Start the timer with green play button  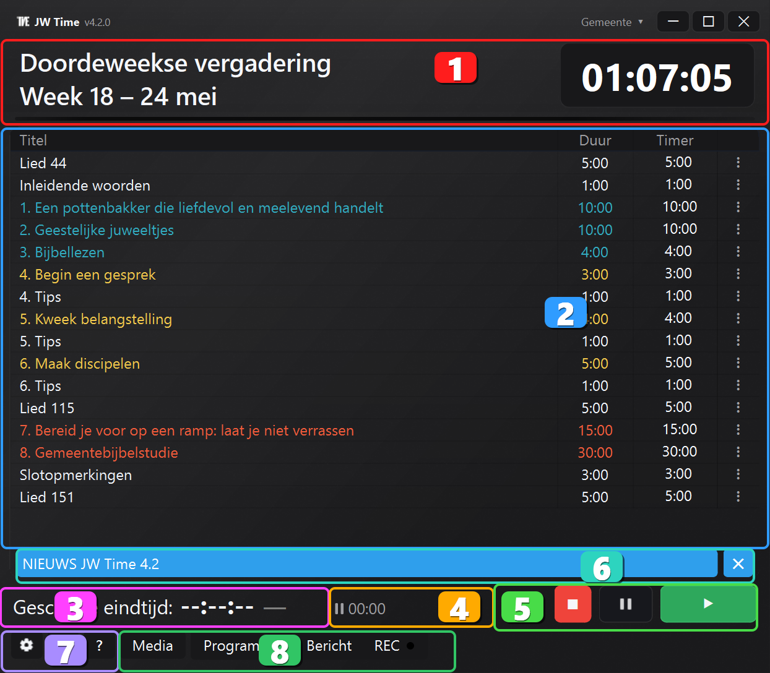point(708,604)
